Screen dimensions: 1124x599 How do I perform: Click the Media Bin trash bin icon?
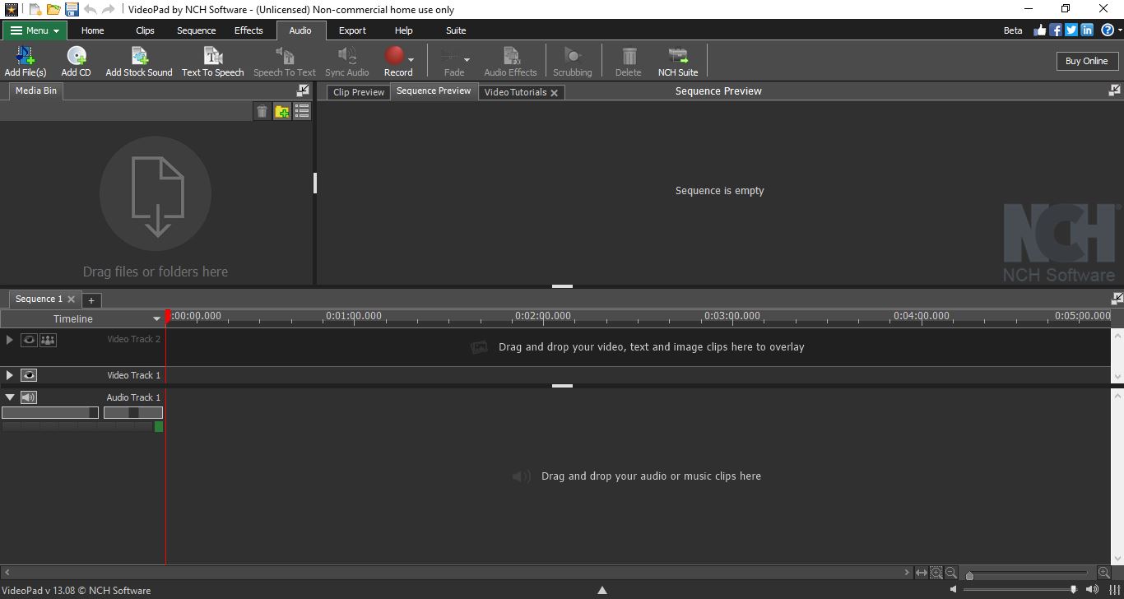(262, 111)
